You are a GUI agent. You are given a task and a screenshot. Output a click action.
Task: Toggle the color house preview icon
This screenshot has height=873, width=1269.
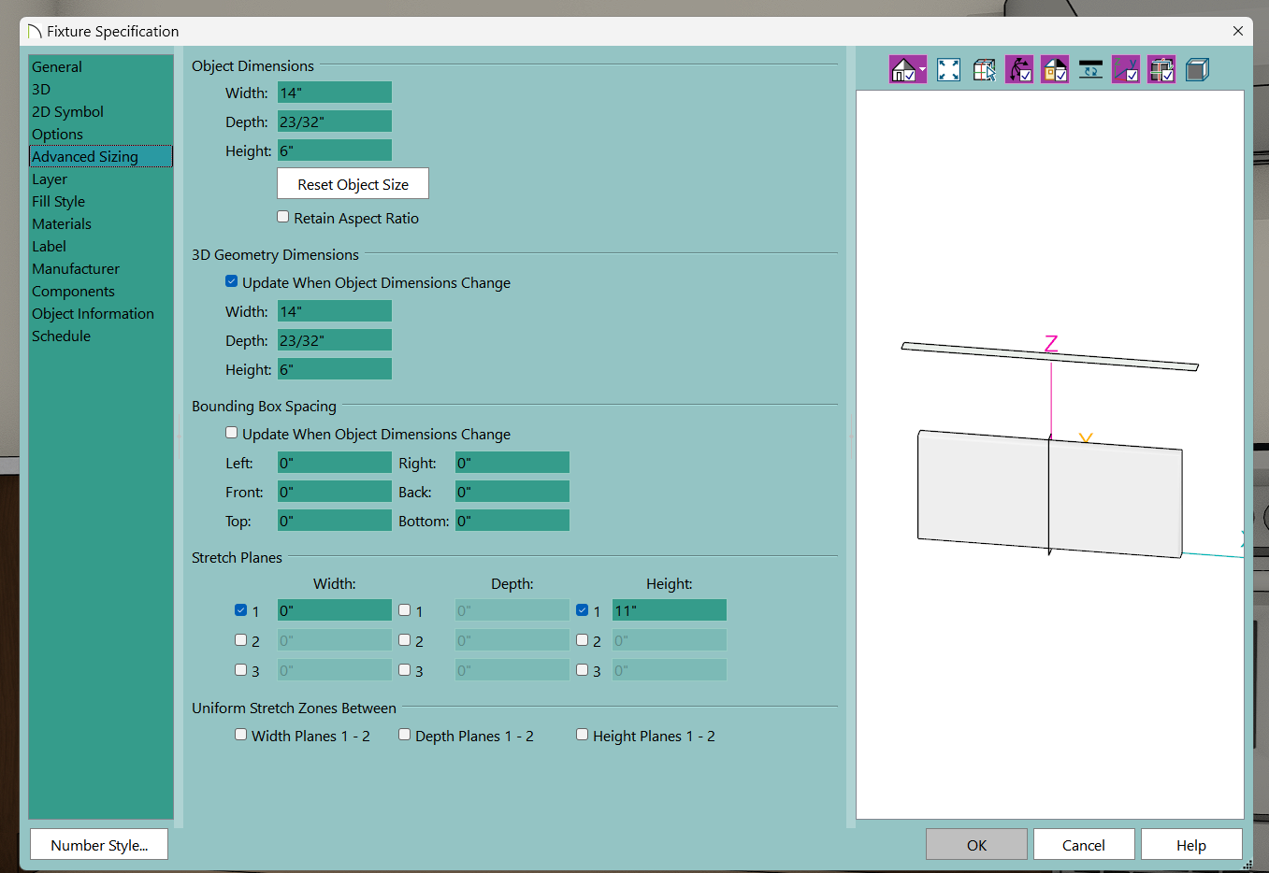coord(1055,70)
